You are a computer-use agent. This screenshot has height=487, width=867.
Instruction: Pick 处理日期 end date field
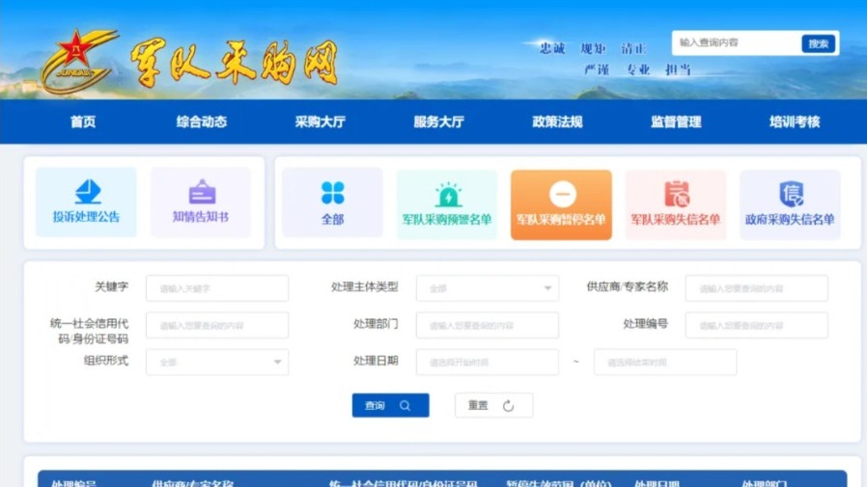(x=665, y=363)
